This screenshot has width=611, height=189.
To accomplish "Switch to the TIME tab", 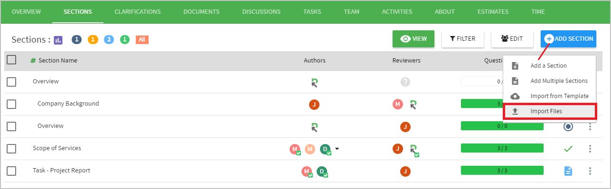I will coord(538,11).
